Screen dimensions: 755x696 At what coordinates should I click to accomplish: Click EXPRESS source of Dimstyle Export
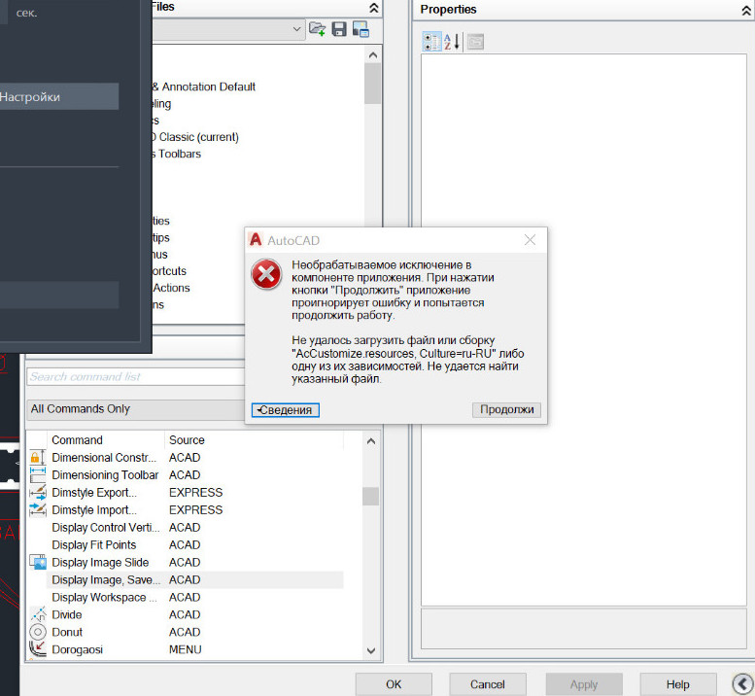(195, 492)
